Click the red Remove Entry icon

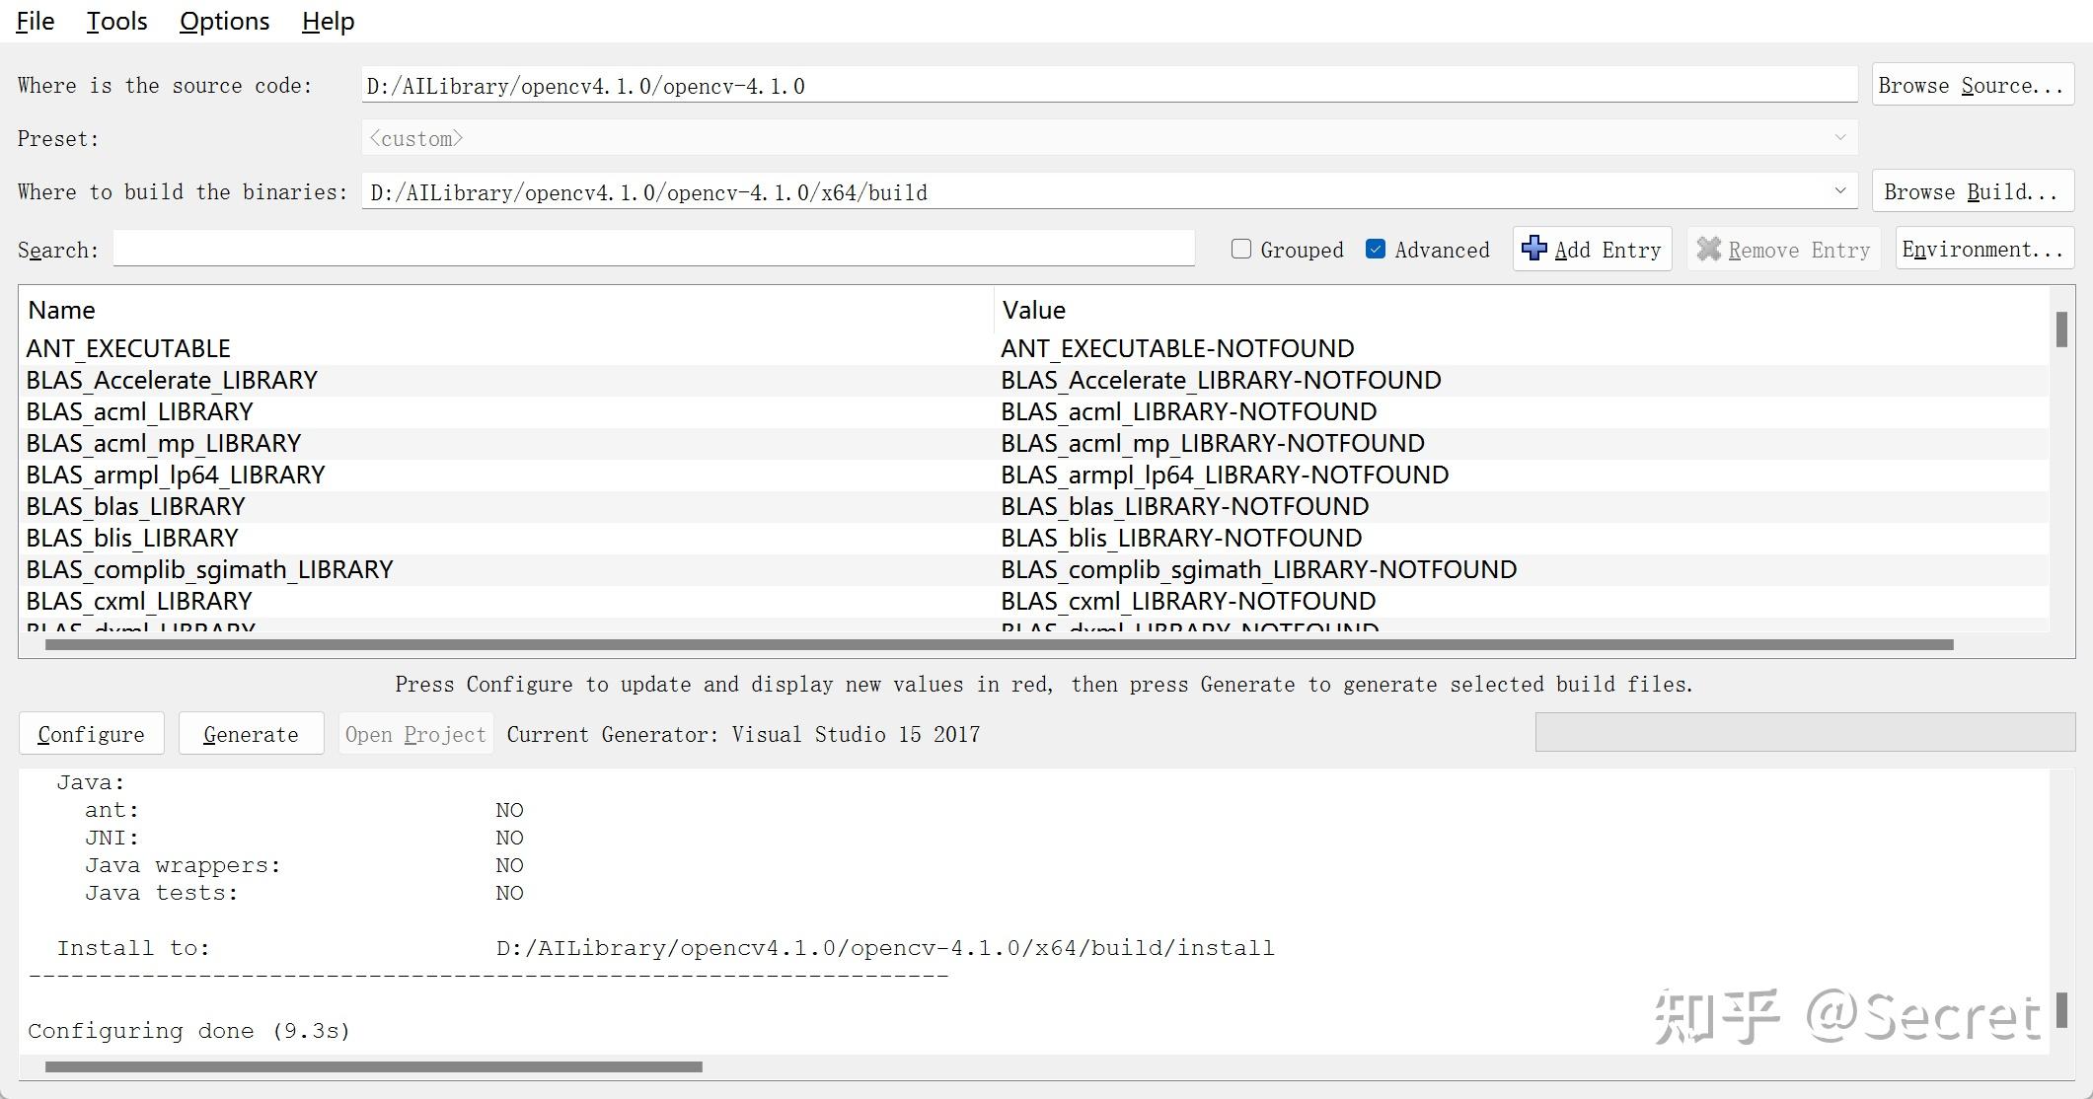click(x=1710, y=249)
